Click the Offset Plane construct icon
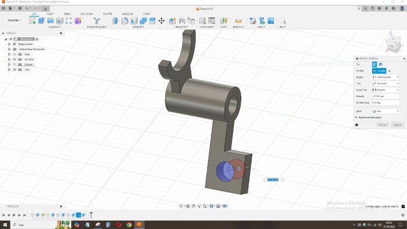The width and height of the screenshot is (407, 229). point(223,21)
